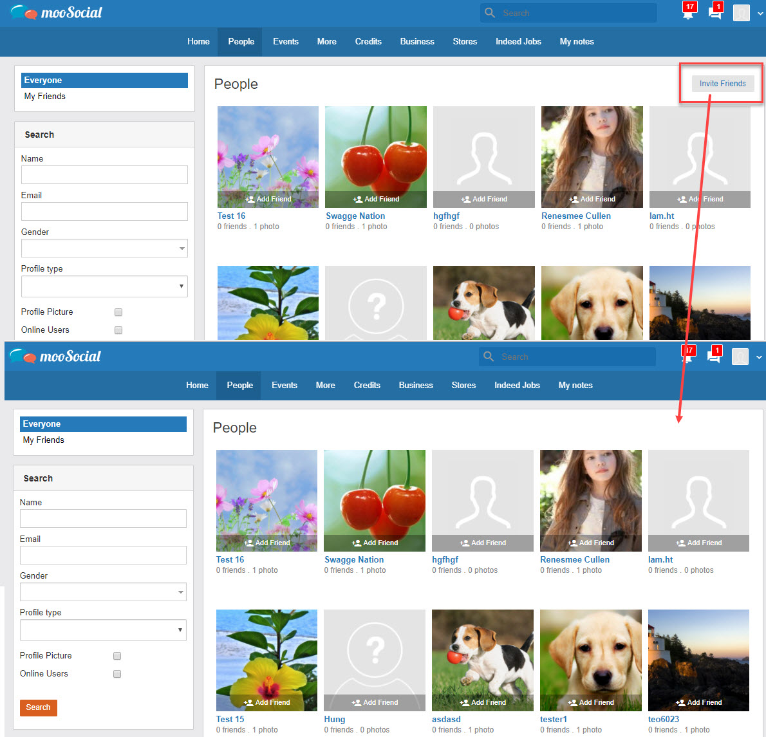Tick Online Users checkbox in upper screenshot
The height and width of the screenshot is (737, 766).
[118, 330]
